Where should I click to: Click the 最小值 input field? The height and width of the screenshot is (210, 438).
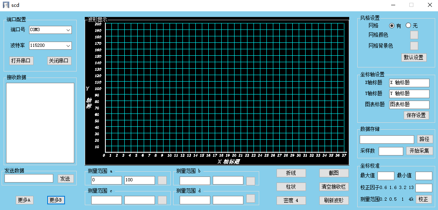point(424,176)
